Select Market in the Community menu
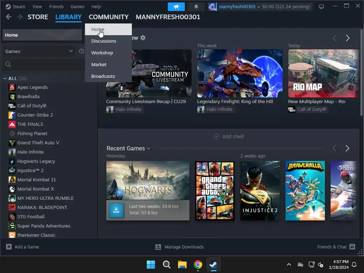This screenshot has height=273, width=364. point(108,65)
